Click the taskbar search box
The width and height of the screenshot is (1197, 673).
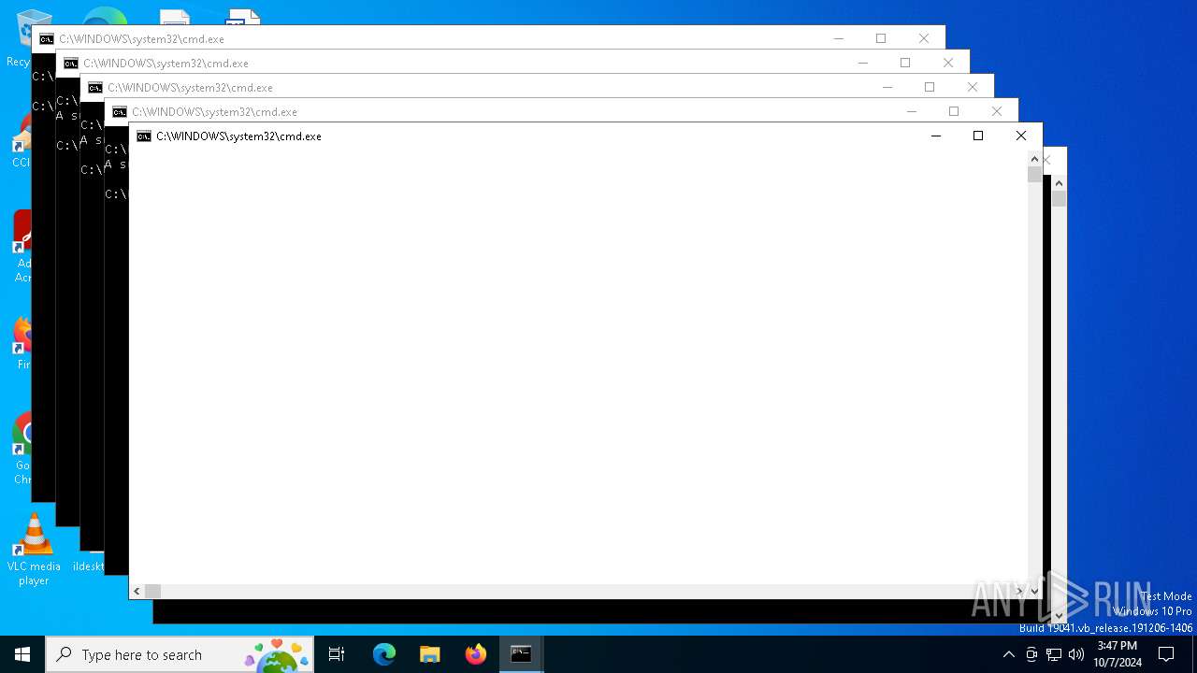pyautogui.click(x=179, y=654)
